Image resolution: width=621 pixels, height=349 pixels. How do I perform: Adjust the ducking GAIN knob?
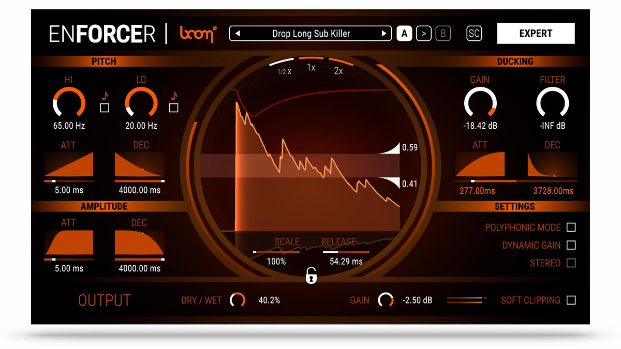(480, 102)
